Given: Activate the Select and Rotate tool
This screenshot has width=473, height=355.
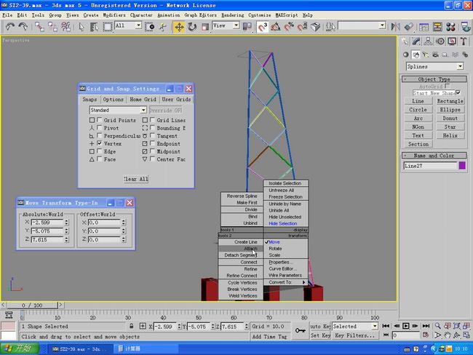Looking at the screenshot, I should pyautogui.click(x=192, y=27).
